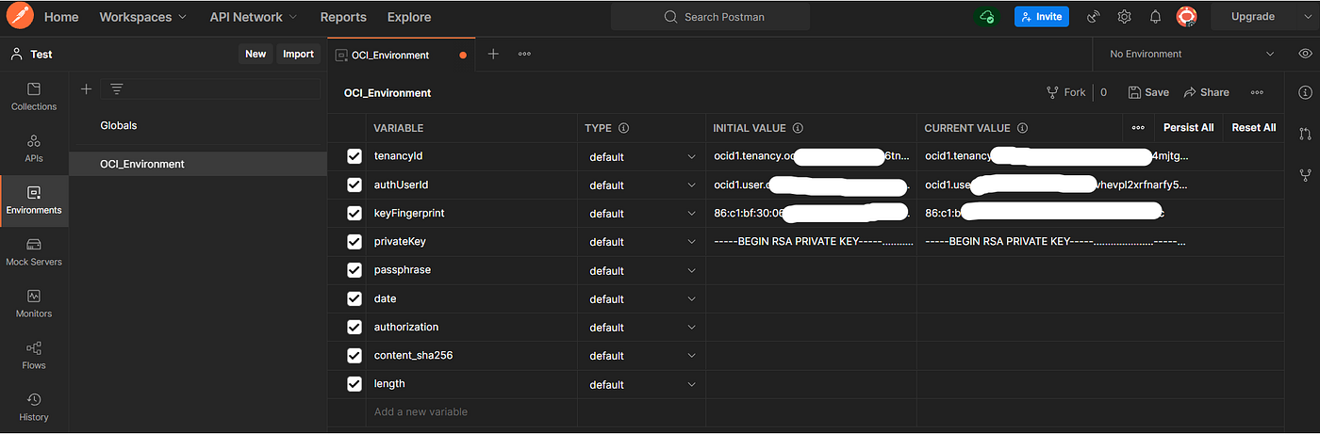Open environment details info icon
Screen dimensions: 1320x434
(x=1305, y=92)
